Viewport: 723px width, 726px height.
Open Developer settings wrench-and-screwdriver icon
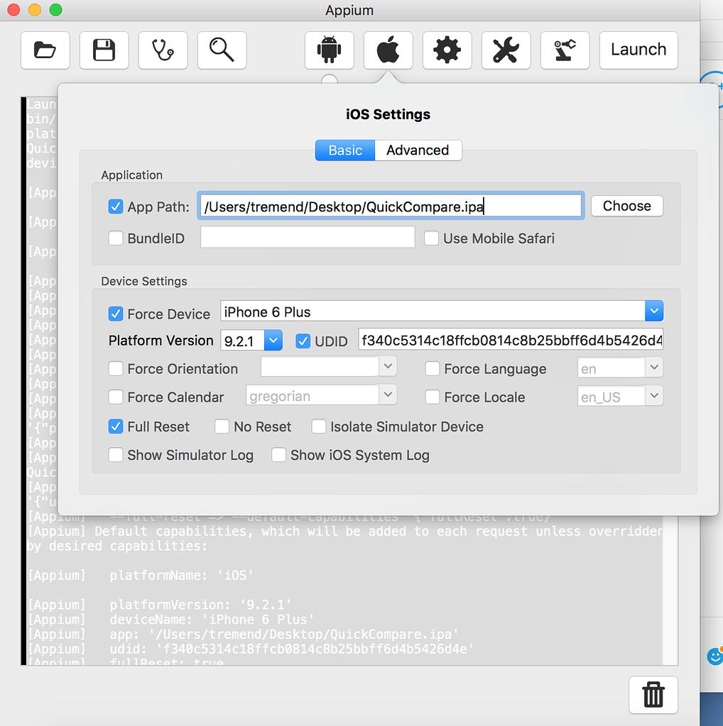506,50
